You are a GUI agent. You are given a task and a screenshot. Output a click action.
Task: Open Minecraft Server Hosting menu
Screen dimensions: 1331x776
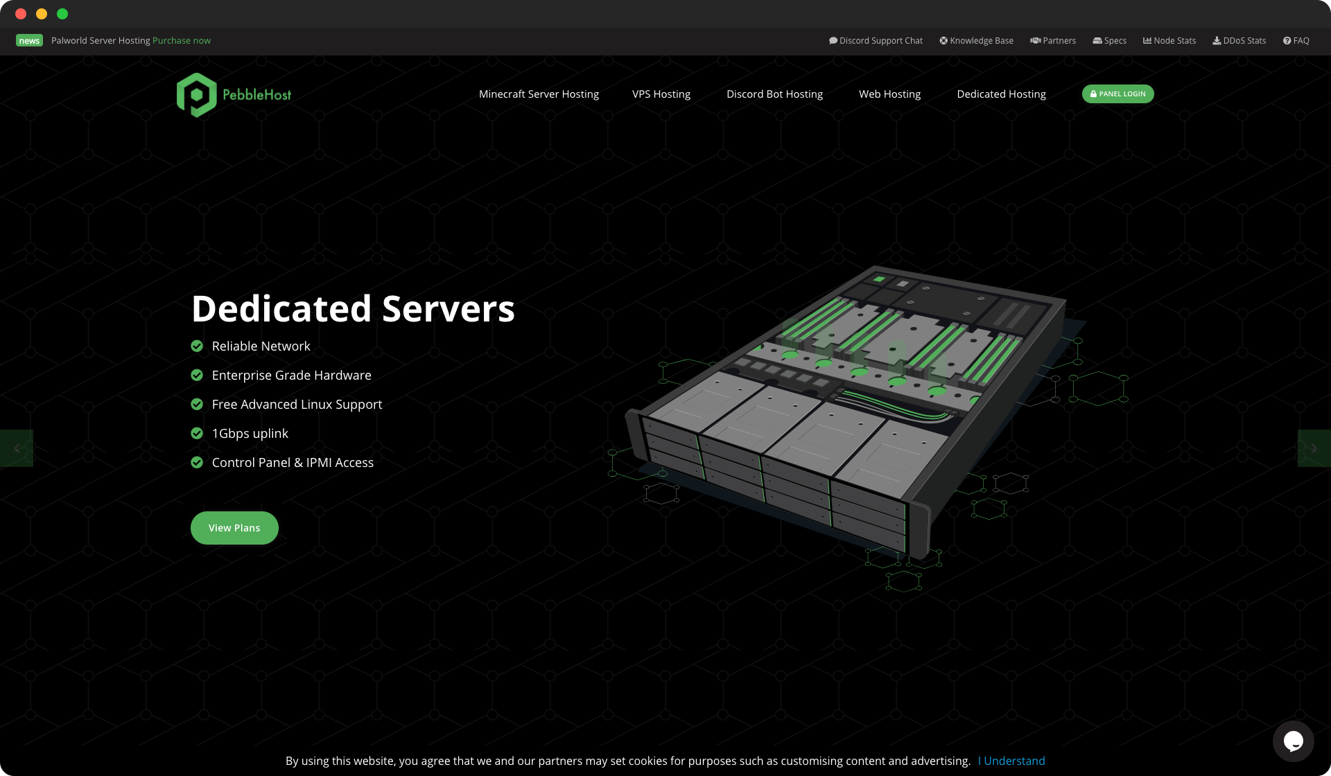tap(539, 94)
